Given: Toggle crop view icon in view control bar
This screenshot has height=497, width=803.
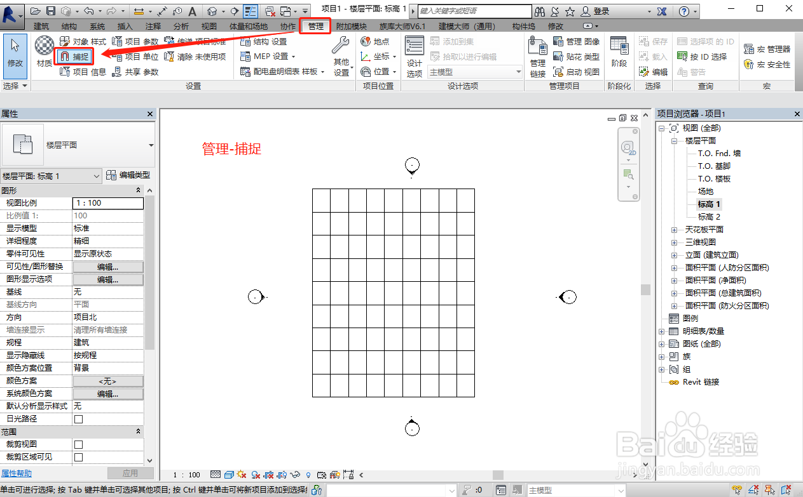Looking at the screenshot, I should tap(268, 474).
